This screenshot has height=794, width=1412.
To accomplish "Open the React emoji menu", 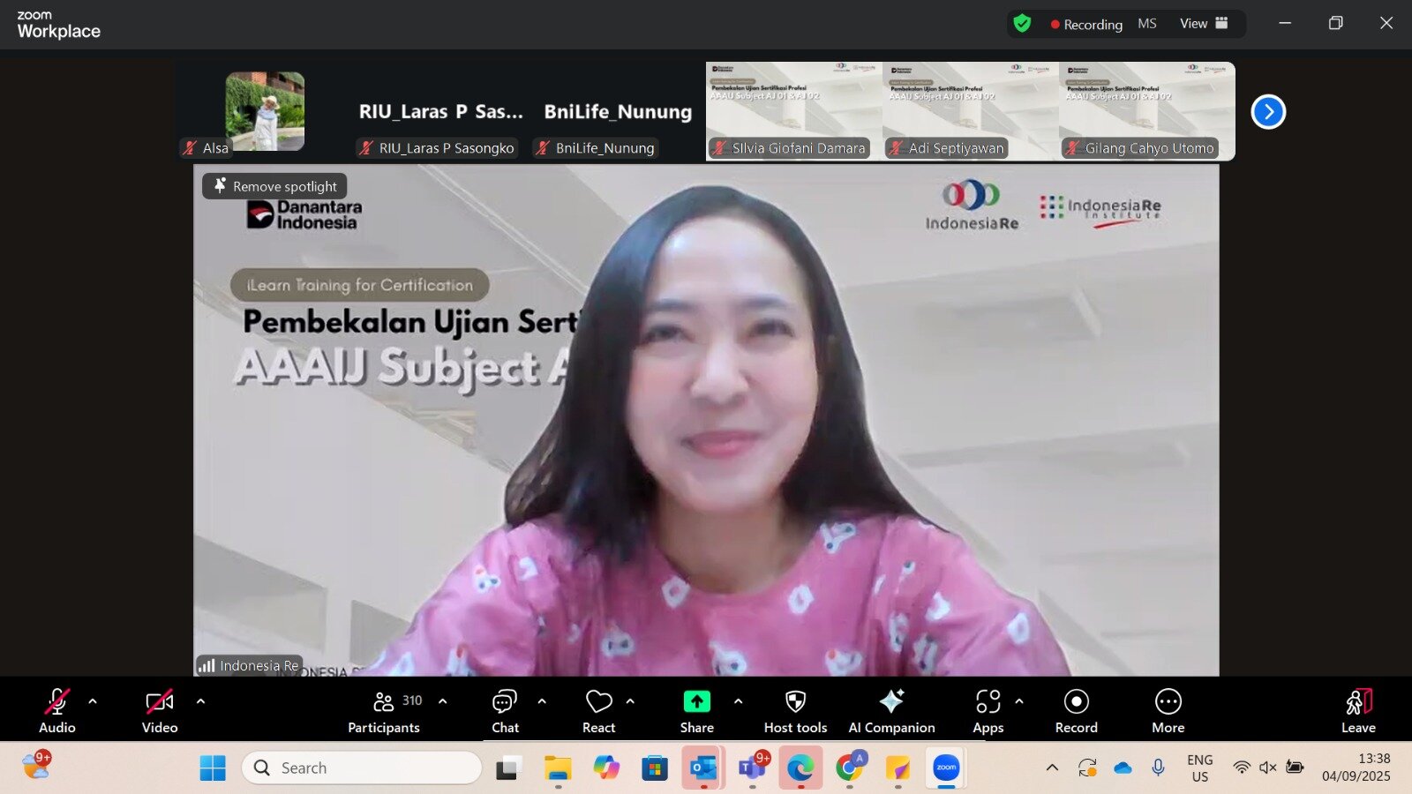I will click(x=598, y=711).
